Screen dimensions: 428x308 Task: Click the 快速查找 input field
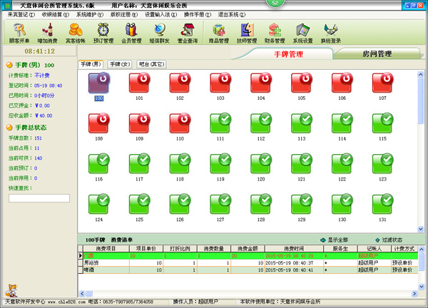pos(39,198)
